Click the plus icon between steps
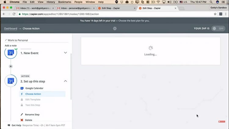The width and height of the screenshot is (229, 129). pos(11,66)
